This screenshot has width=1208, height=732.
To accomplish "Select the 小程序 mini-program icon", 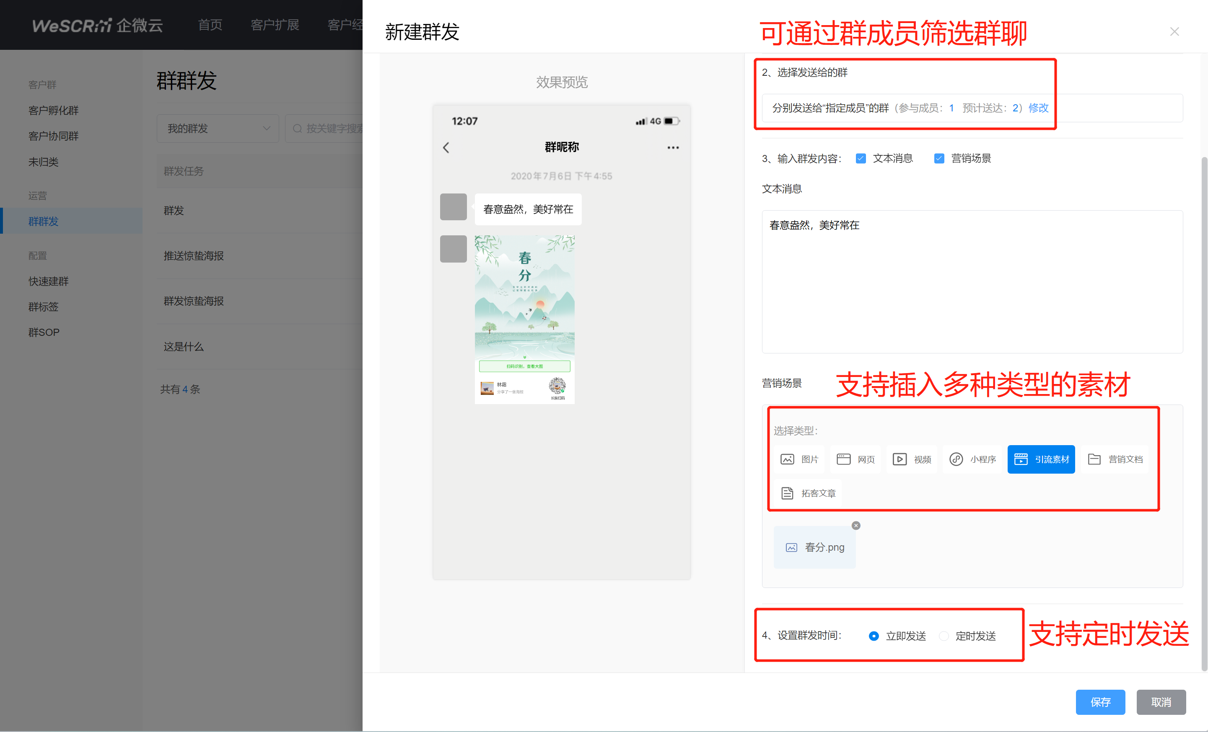I will tap(956, 459).
